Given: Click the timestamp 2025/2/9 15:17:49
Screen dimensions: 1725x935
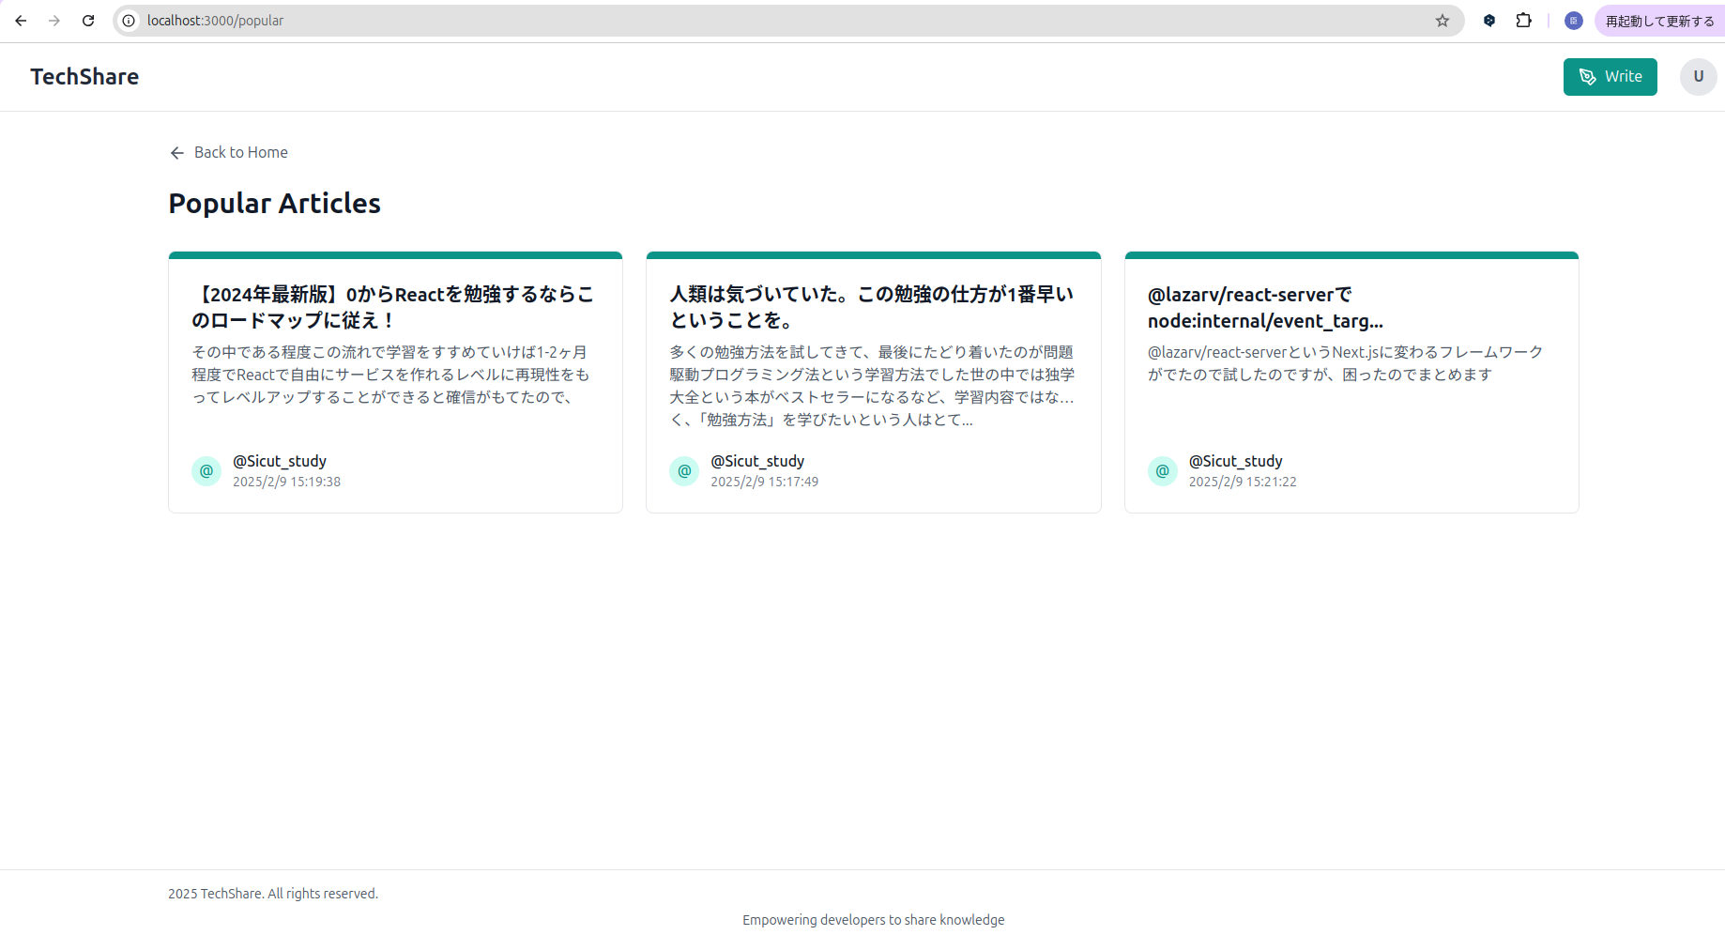Looking at the screenshot, I should pyautogui.click(x=765, y=482).
